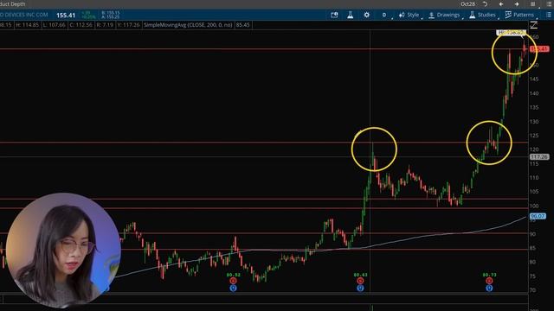Open the Product Depth tab
554x311 pixels.
tap(13, 4)
